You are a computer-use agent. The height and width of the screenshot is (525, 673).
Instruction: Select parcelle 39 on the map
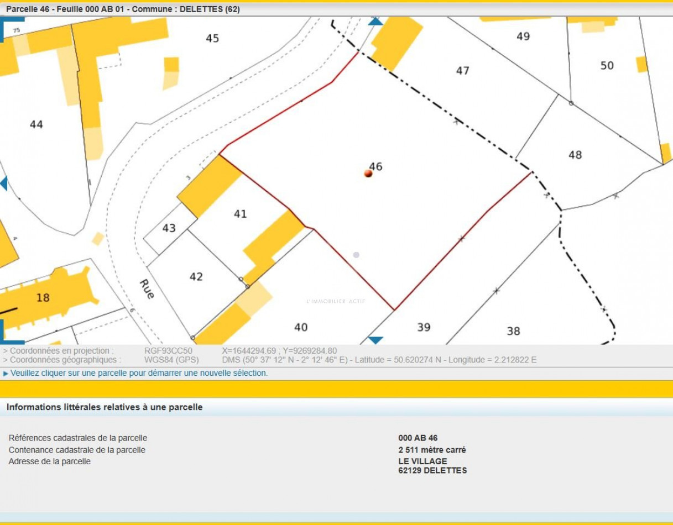[425, 327]
